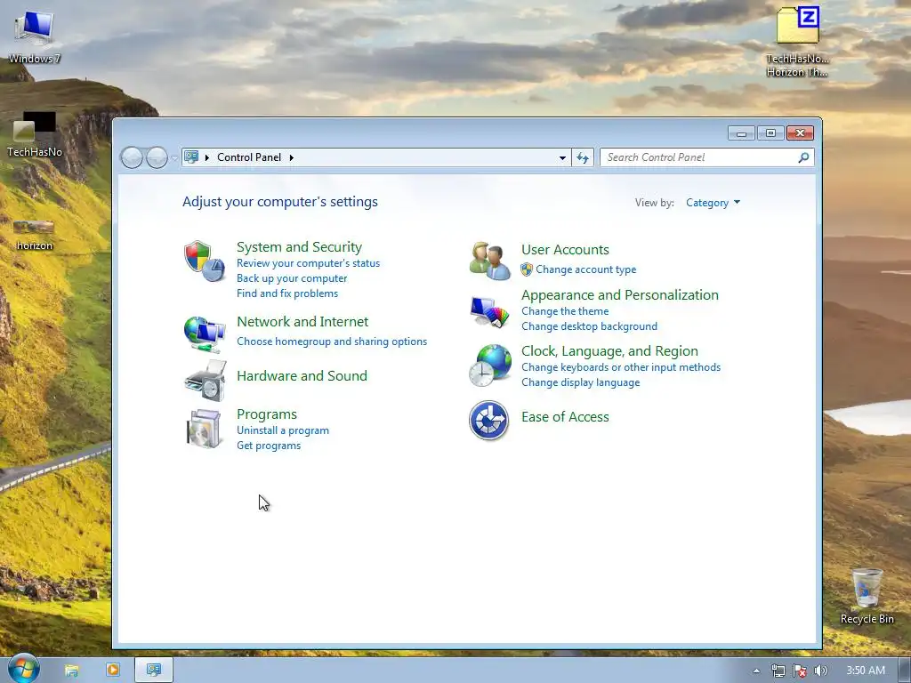The height and width of the screenshot is (683, 911).
Task: Click Uninstall a program
Action: click(x=282, y=430)
